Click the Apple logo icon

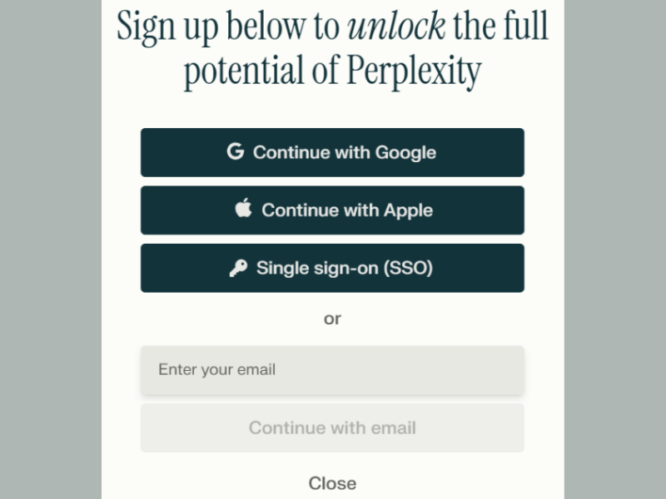coord(244,208)
